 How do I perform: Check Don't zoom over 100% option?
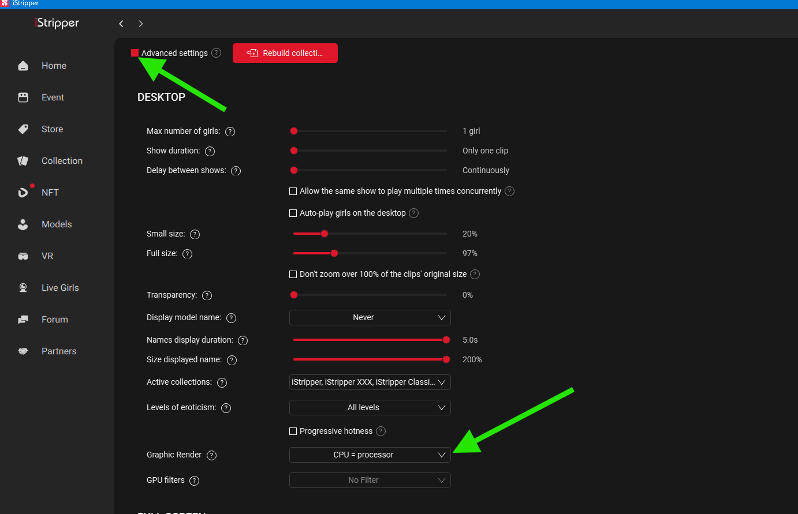pyautogui.click(x=293, y=275)
